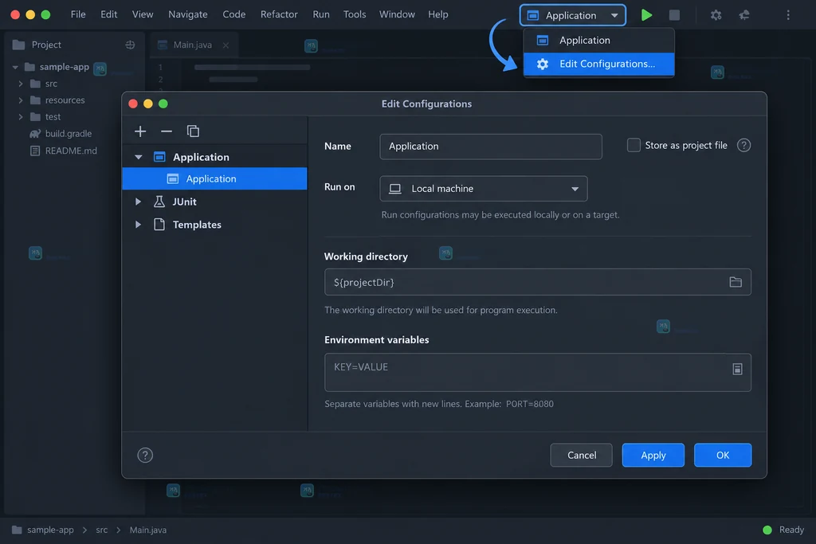Browse for working directory with folder icon
Viewport: 816px width, 544px height.
pyautogui.click(x=736, y=282)
